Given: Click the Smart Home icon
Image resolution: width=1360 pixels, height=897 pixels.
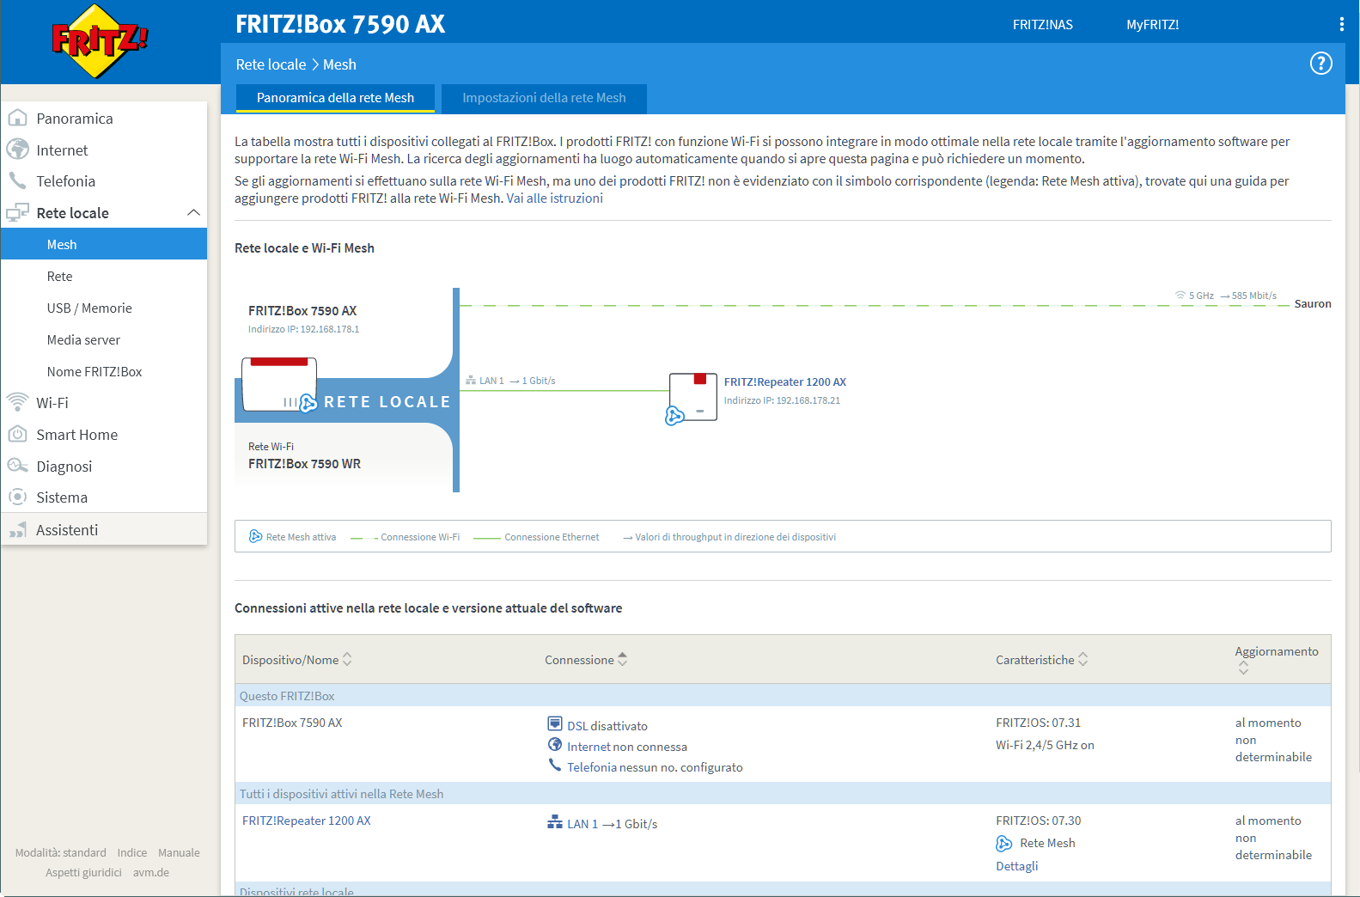Looking at the screenshot, I should pos(17,435).
